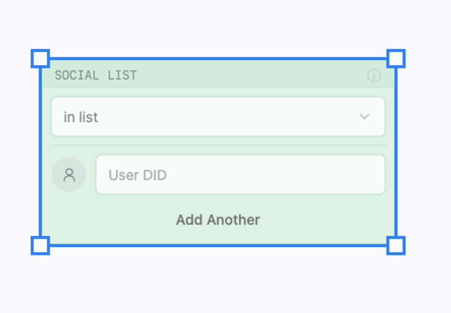
Task: Open the "in list" dropdown
Action: [218, 117]
